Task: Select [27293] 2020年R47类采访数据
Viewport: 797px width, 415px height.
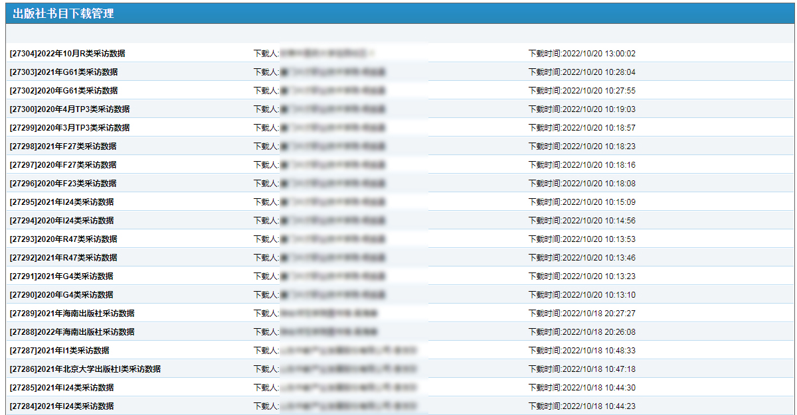Action: pos(63,239)
